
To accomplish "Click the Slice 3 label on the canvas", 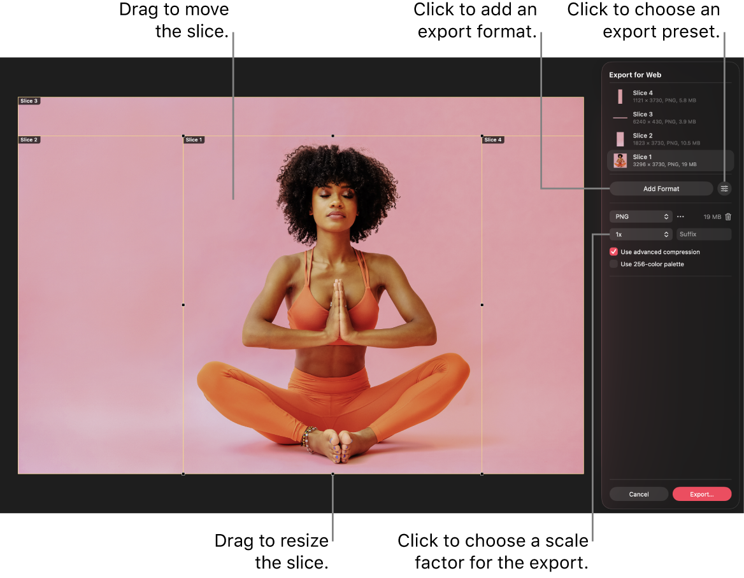I will click(29, 101).
